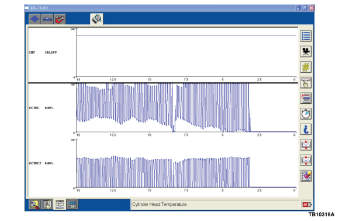Image resolution: width=339 pixels, height=221 pixels.
Task: Click the stopwatch timer icon
Action: 306,114
